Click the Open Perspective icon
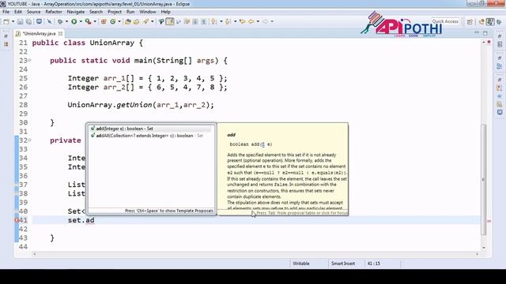This screenshot has width=506, height=284. [470, 21]
